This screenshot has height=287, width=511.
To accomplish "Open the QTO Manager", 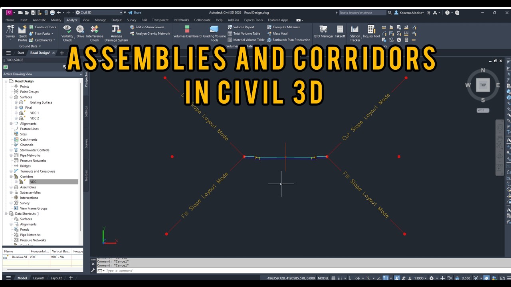I will 323,32.
